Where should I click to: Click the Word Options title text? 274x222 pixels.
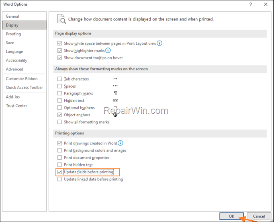(x=15, y=4)
